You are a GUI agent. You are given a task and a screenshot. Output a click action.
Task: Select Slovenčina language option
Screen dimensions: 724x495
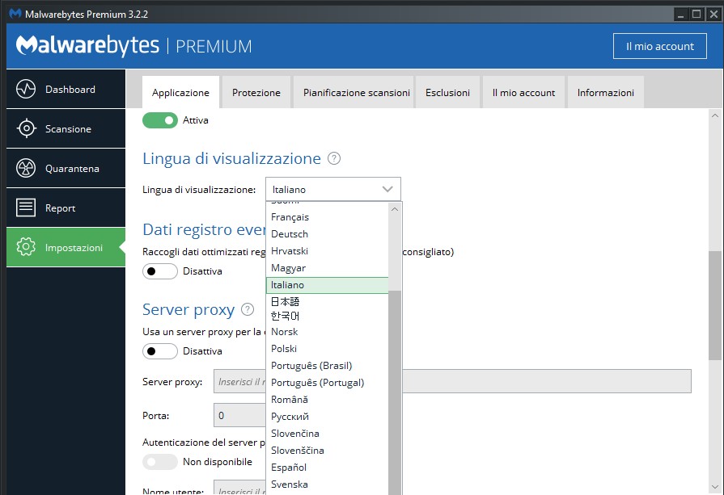point(328,434)
